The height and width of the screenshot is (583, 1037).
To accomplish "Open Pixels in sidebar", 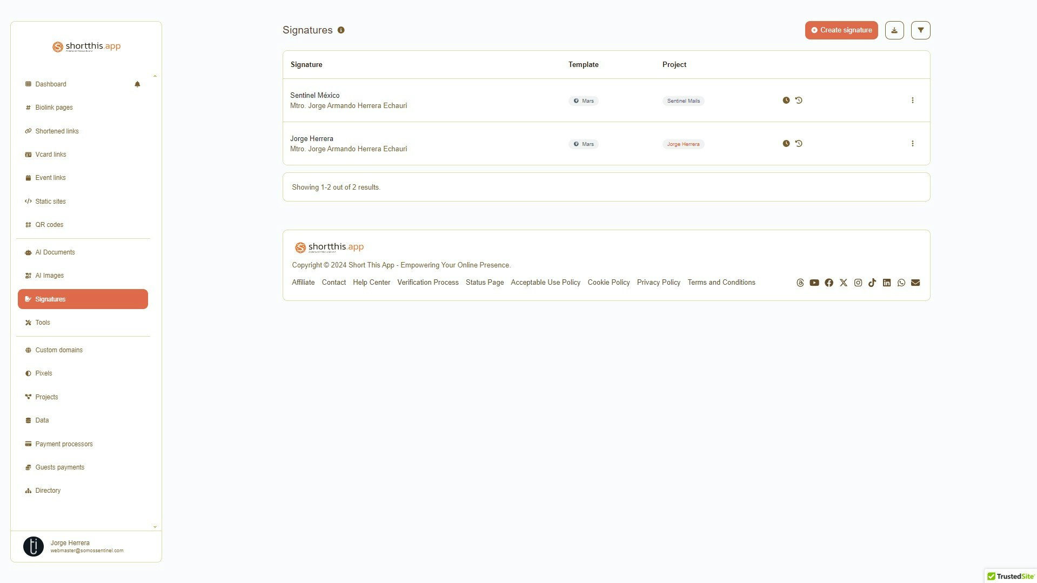I will (44, 373).
